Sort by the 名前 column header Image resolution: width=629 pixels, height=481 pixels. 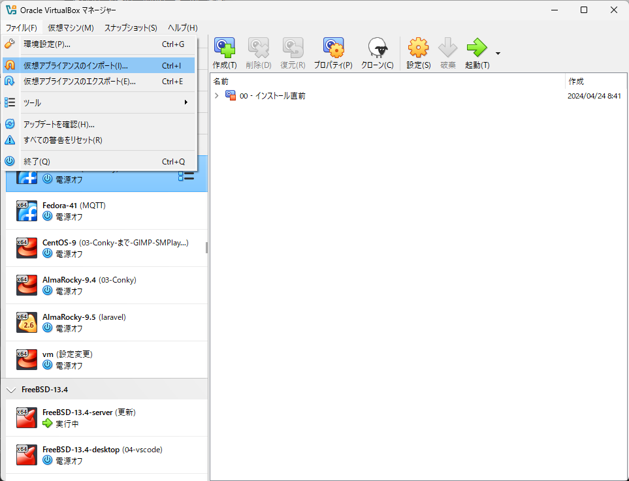click(x=387, y=82)
